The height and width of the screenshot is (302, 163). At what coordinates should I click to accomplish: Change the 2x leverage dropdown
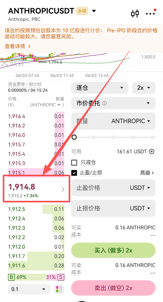pyautogui.click(x=144, y=88)
